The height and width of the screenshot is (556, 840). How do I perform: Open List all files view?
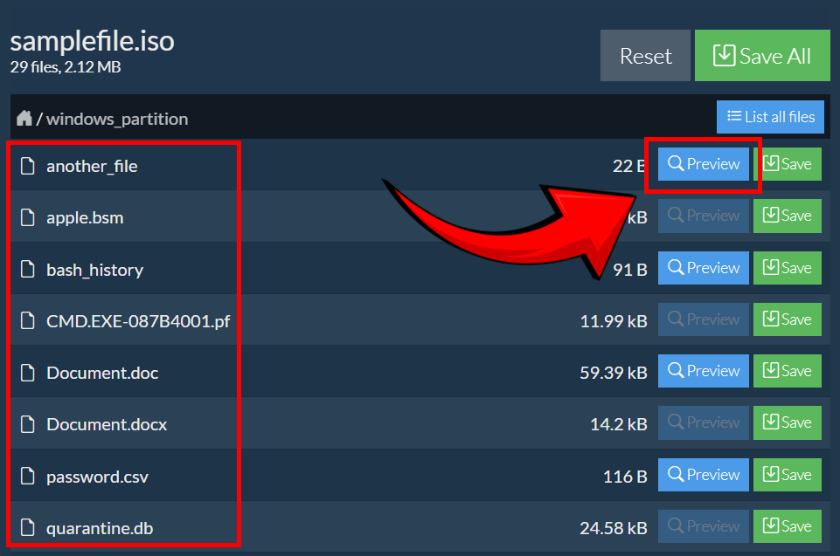tap(770, 116)
